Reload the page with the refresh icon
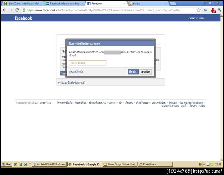 (x=17, y=10)
